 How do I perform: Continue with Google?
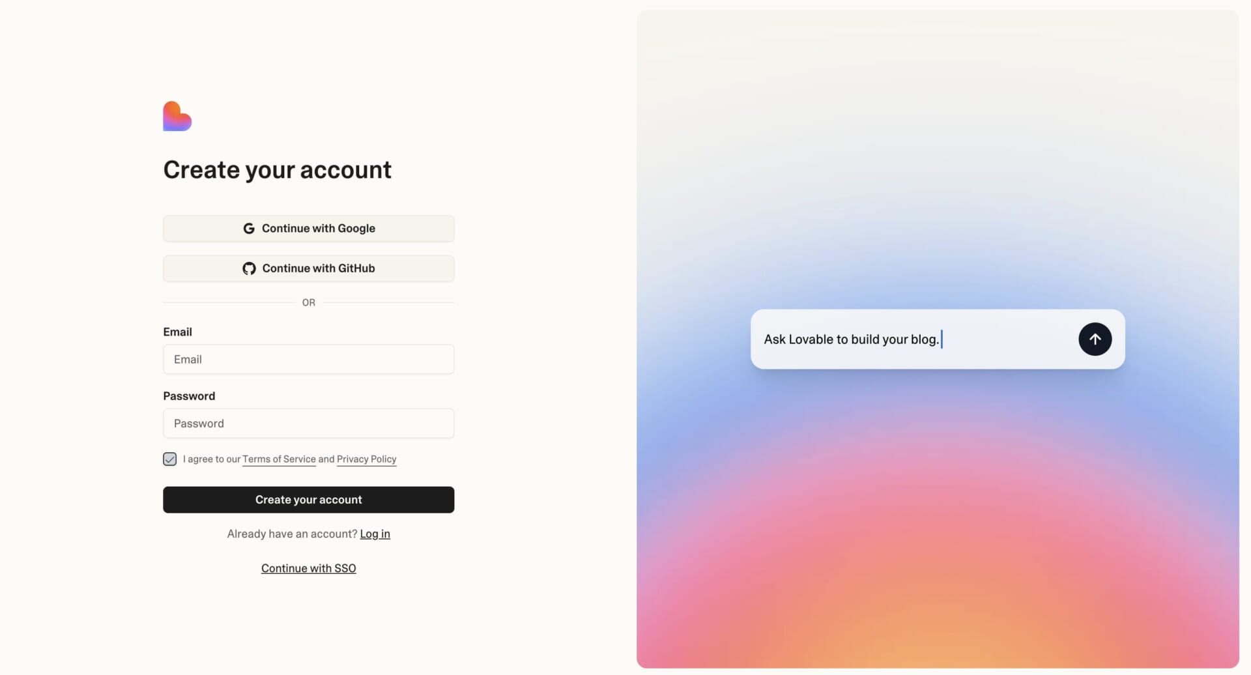pyautogui.click(x=308, y=229)
